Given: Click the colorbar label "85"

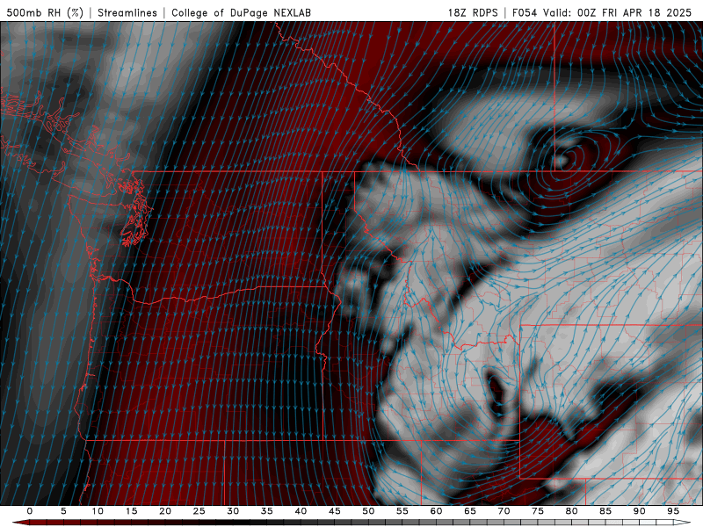Looking at the screenshot, I should [605, 511].
